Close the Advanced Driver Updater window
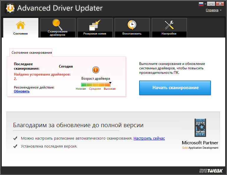Viewport: 227px width, 175px height. pos(220,4)
